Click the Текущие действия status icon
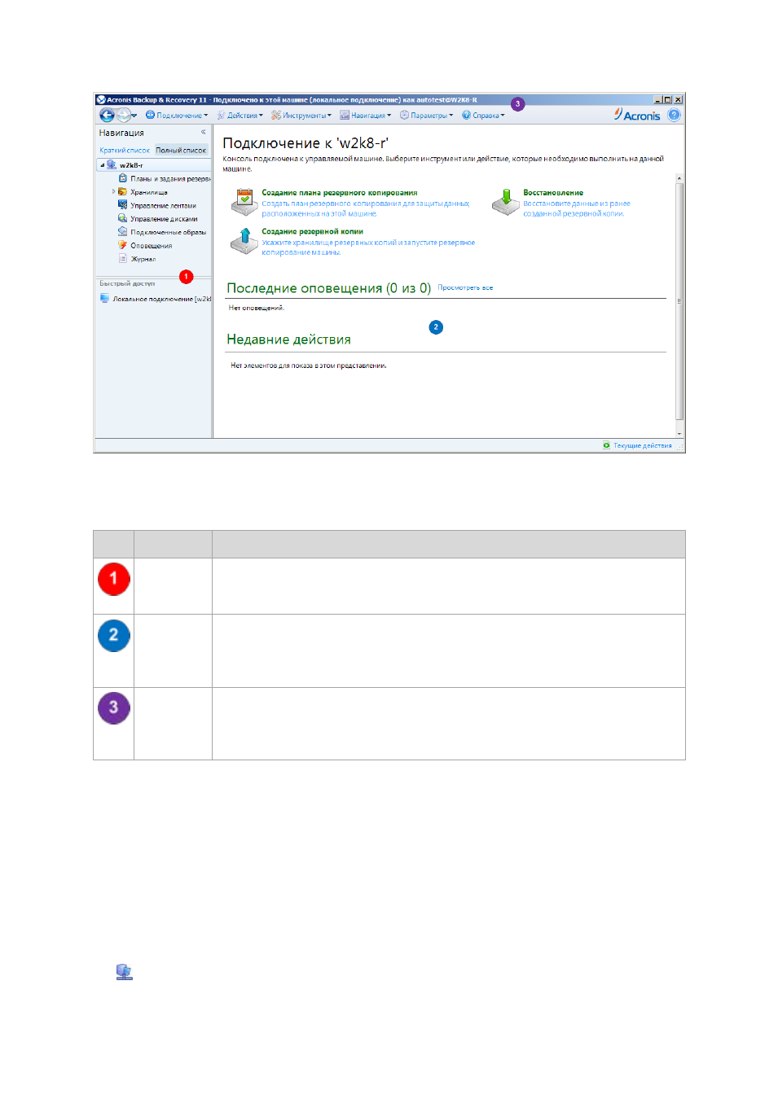 (x=606, y=445)
